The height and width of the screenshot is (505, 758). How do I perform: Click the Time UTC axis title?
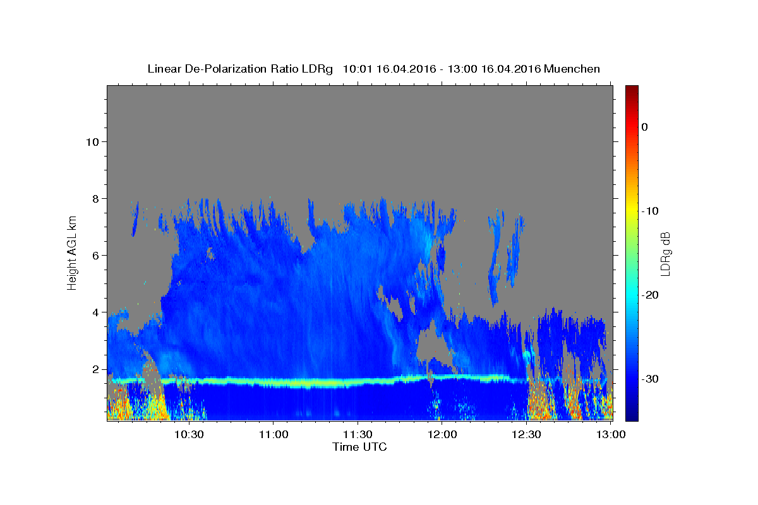point(359,447)
